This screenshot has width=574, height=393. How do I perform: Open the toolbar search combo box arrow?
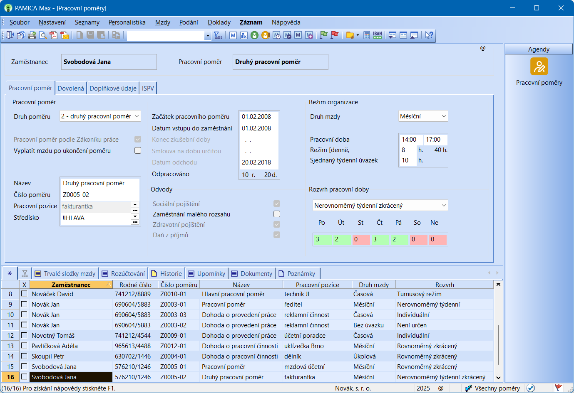(208, 36)
